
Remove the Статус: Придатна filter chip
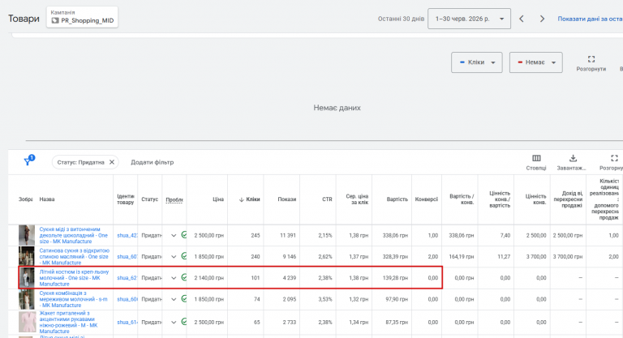click(112, 162)
